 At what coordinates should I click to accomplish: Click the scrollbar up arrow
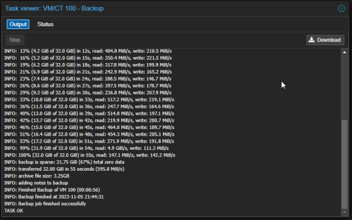[344, 52]
